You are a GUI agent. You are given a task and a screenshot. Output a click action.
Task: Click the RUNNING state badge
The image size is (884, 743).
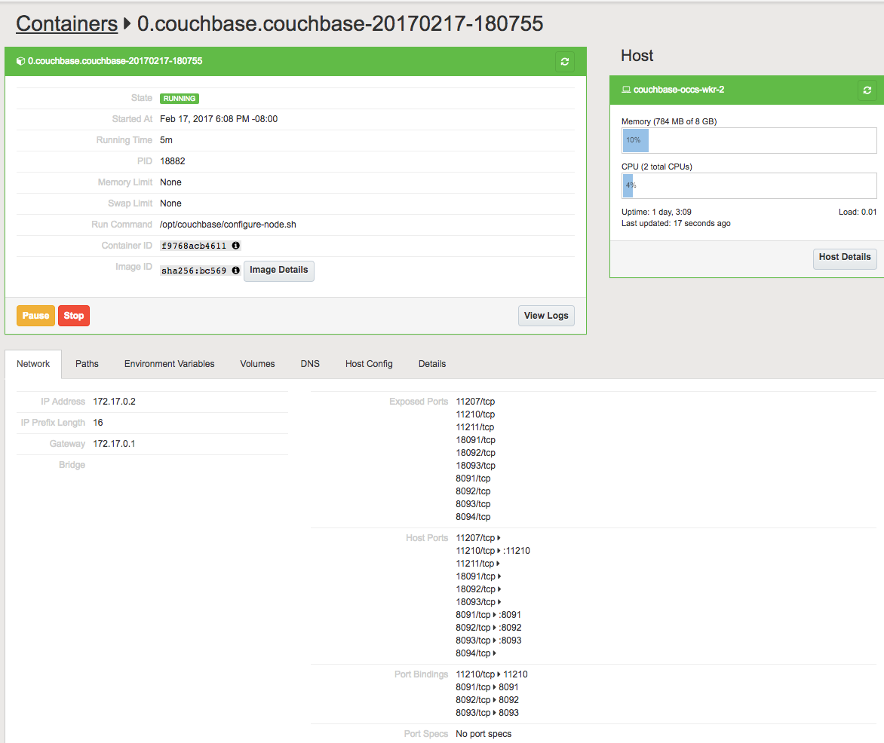tap(179, 98)
